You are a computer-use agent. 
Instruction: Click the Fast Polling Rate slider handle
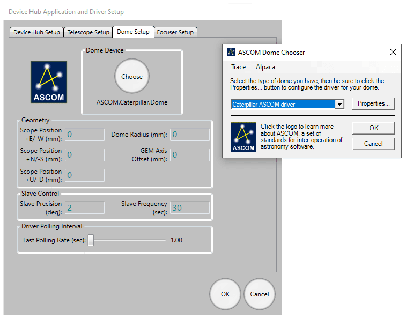point(91,240)
